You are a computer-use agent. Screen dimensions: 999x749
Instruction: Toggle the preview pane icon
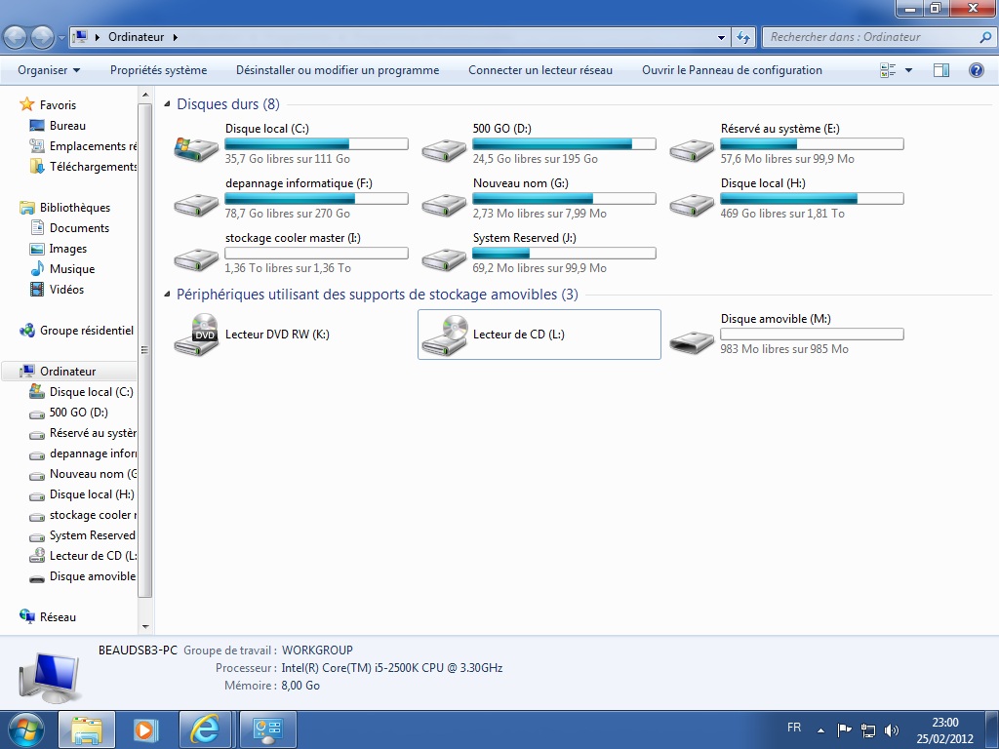click(x=941, y=70)
